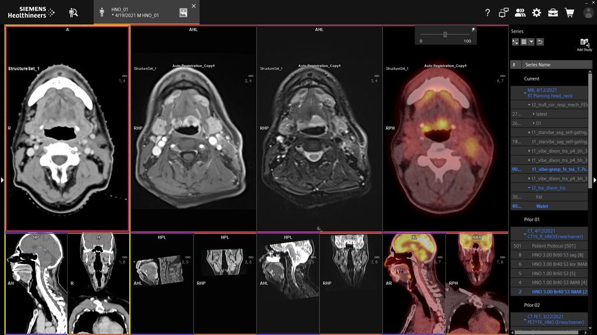Click the Help question mark icon
The width and height of the screenshot is (597, 335).
[x=487, y=12]
